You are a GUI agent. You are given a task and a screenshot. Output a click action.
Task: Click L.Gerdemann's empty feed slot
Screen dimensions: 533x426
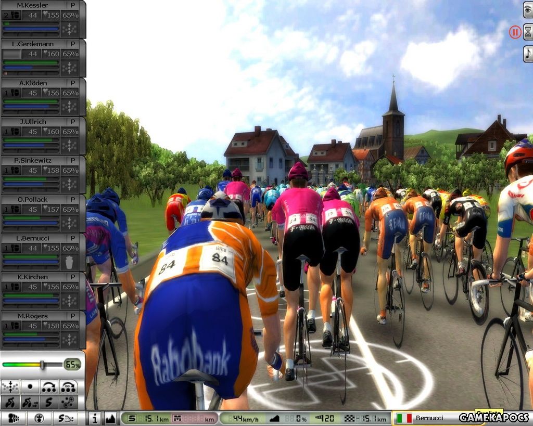tap(11, 54)
